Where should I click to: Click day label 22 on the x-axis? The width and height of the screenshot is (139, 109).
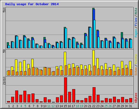pos(94,106)
